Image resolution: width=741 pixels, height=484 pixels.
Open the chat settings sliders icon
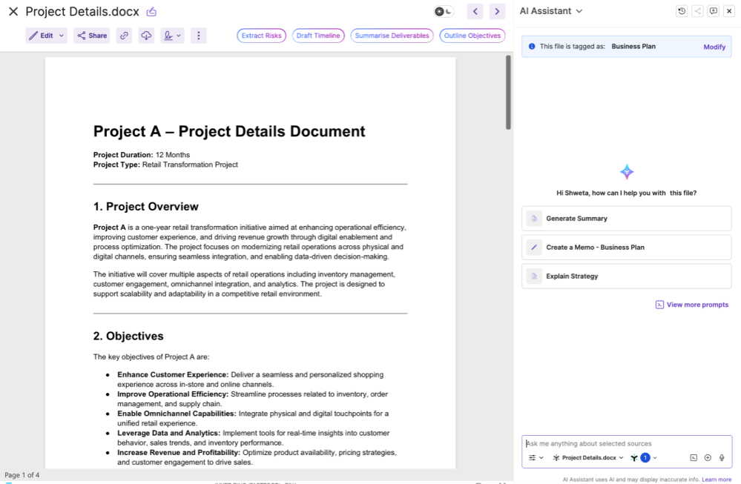coord(532,457)
